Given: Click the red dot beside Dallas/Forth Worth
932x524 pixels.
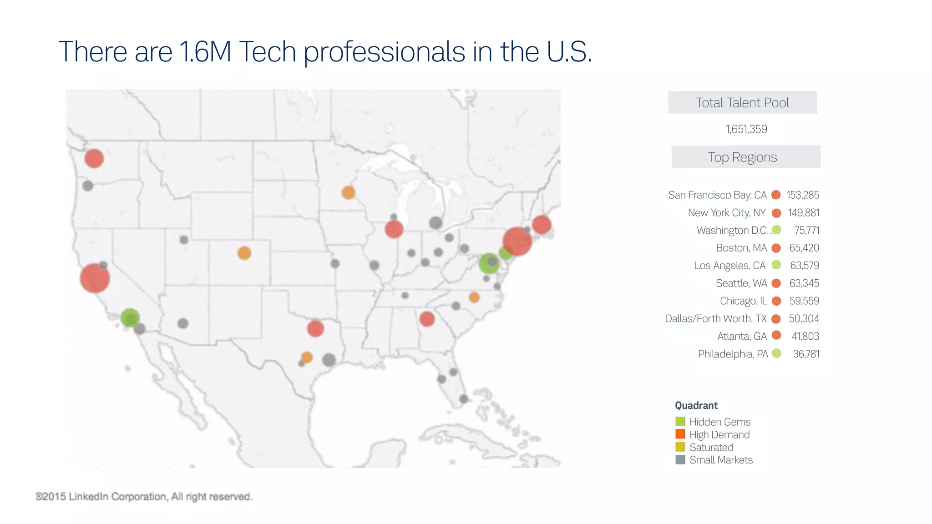Looking at the screenshot, I should [776, 318].
